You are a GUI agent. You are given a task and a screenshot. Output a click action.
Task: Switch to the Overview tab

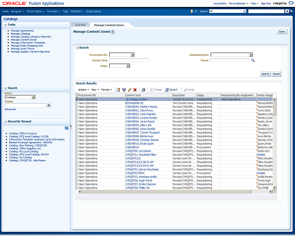(x=80, y=25)
